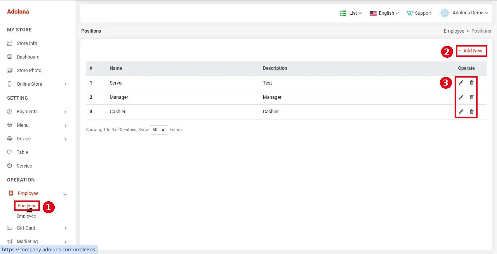This screenshot has width=497, height=254.
Task: Edit the Cashier position with pencil icon
Action: point(461,112)
